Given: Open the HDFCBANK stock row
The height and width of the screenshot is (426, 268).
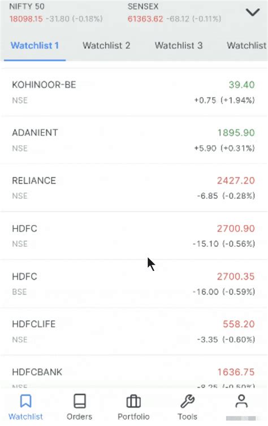Looking at the screenshot, I should (x=134, y=372).
